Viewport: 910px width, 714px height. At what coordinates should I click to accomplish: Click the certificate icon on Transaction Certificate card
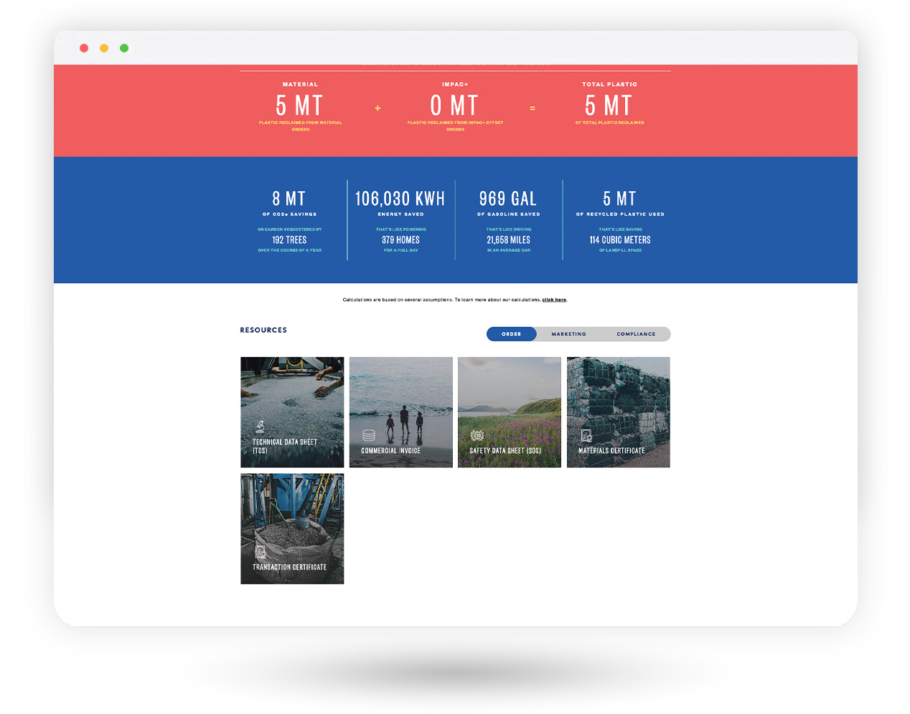261,552
